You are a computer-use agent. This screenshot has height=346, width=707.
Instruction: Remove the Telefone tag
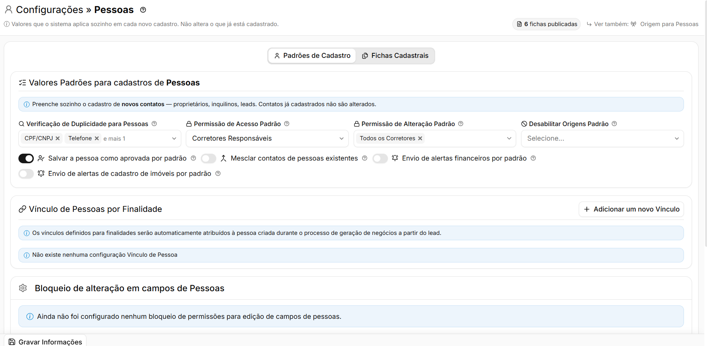click(97, 138)
